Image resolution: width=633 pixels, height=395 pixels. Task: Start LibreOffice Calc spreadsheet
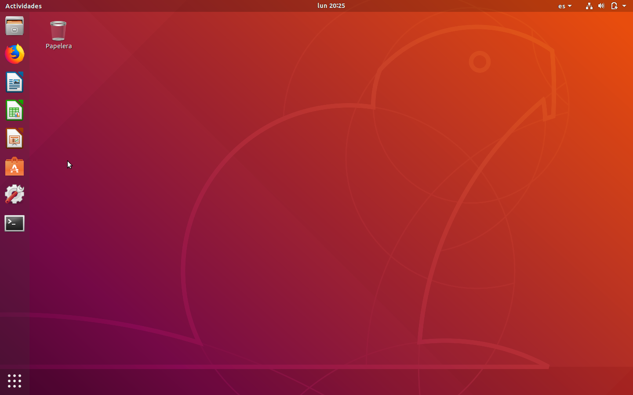click(x=15, y=110)
